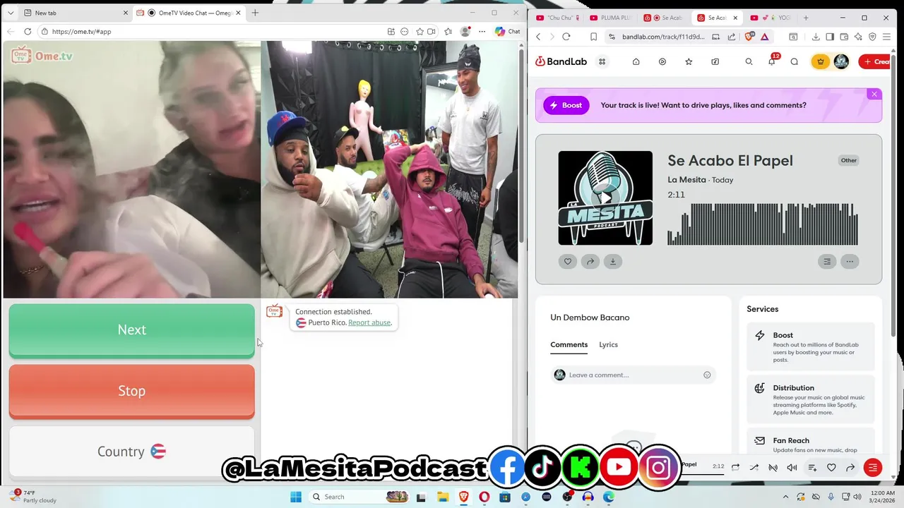This screenshot has width=904, height=508.
Task: Refresh the OmeTV page
Action: click(x=28, y=31)
